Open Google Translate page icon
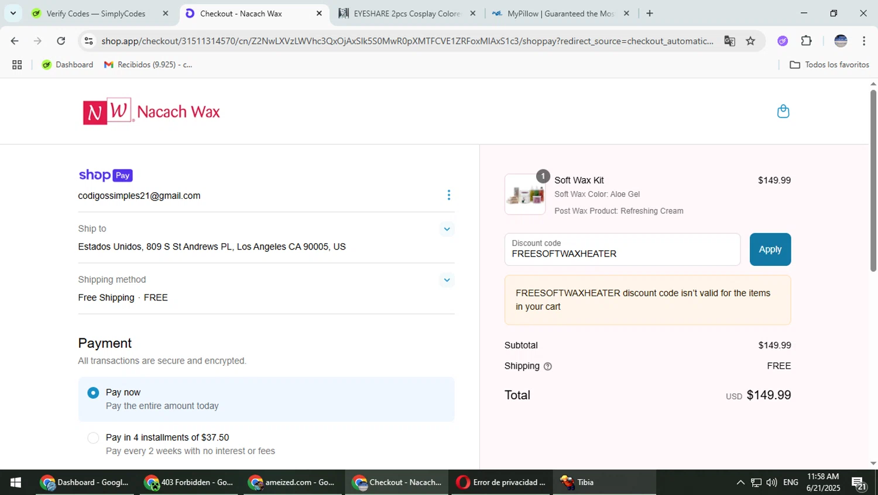The image size is (878, 495). [729, 41]
